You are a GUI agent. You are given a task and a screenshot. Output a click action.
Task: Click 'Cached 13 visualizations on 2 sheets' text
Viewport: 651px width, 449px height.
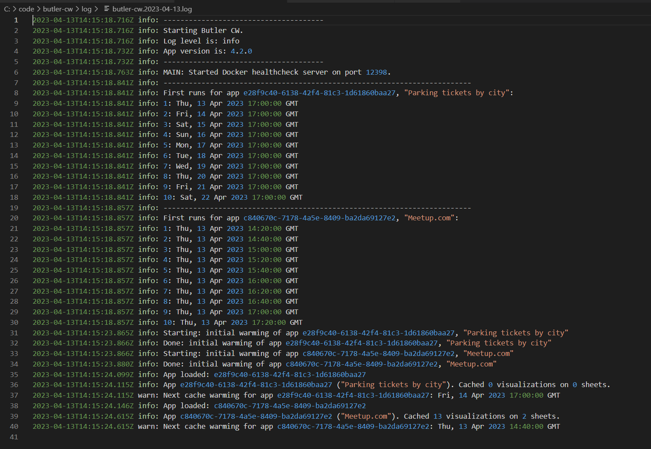479,416
